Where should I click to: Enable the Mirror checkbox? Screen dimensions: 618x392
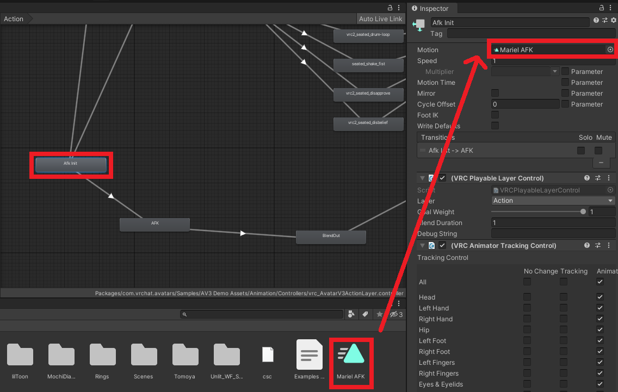coord(495,93)
